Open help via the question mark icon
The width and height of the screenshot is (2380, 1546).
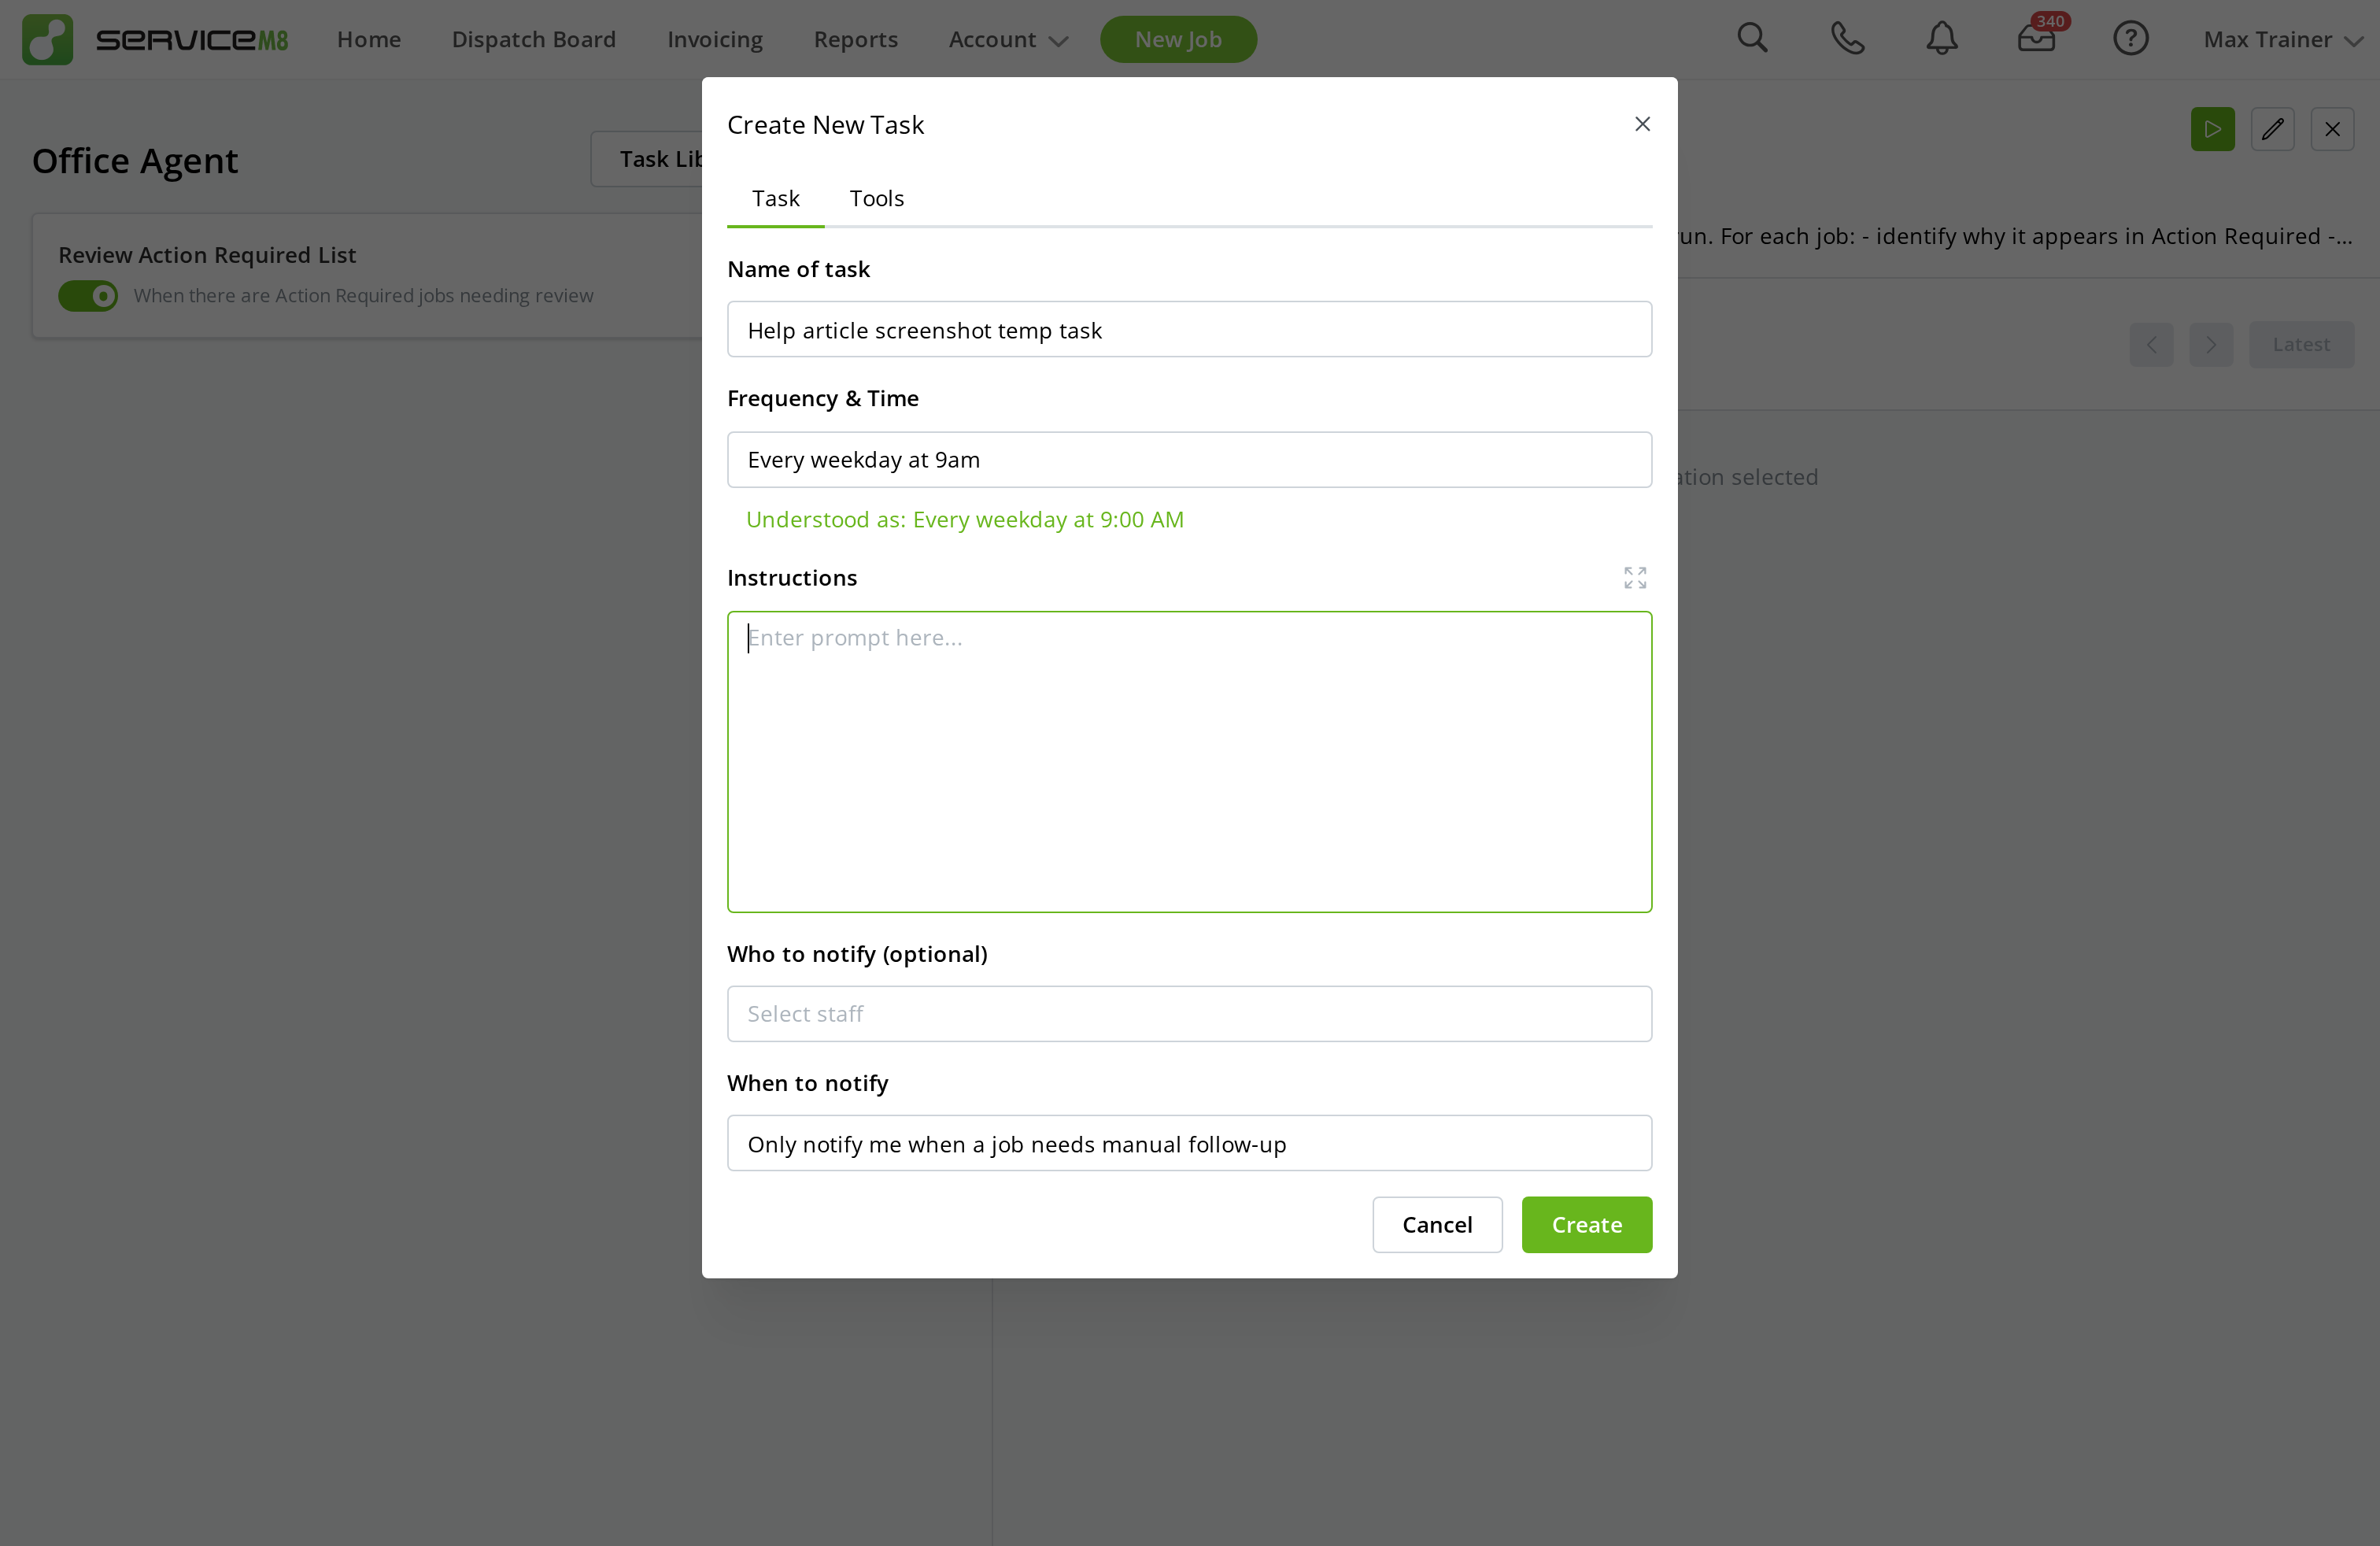click(2131, 39)
